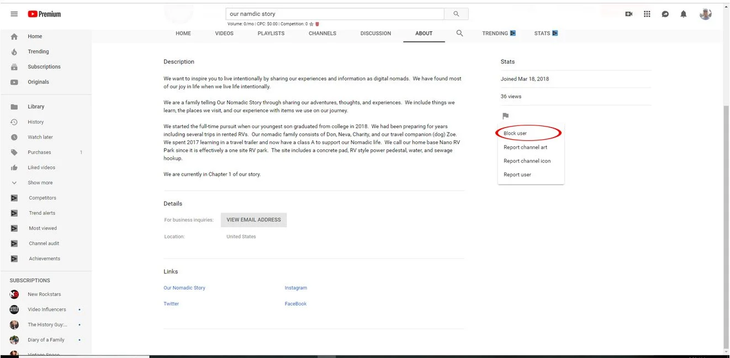
Task: Click VIEW EMAIL ADDRESS button
Action: tap(253, 220)
